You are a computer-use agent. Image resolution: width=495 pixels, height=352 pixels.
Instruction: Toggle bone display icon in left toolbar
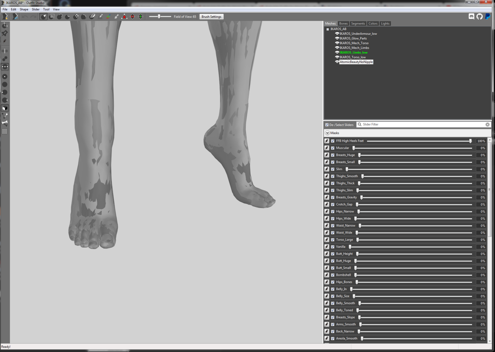5,123
